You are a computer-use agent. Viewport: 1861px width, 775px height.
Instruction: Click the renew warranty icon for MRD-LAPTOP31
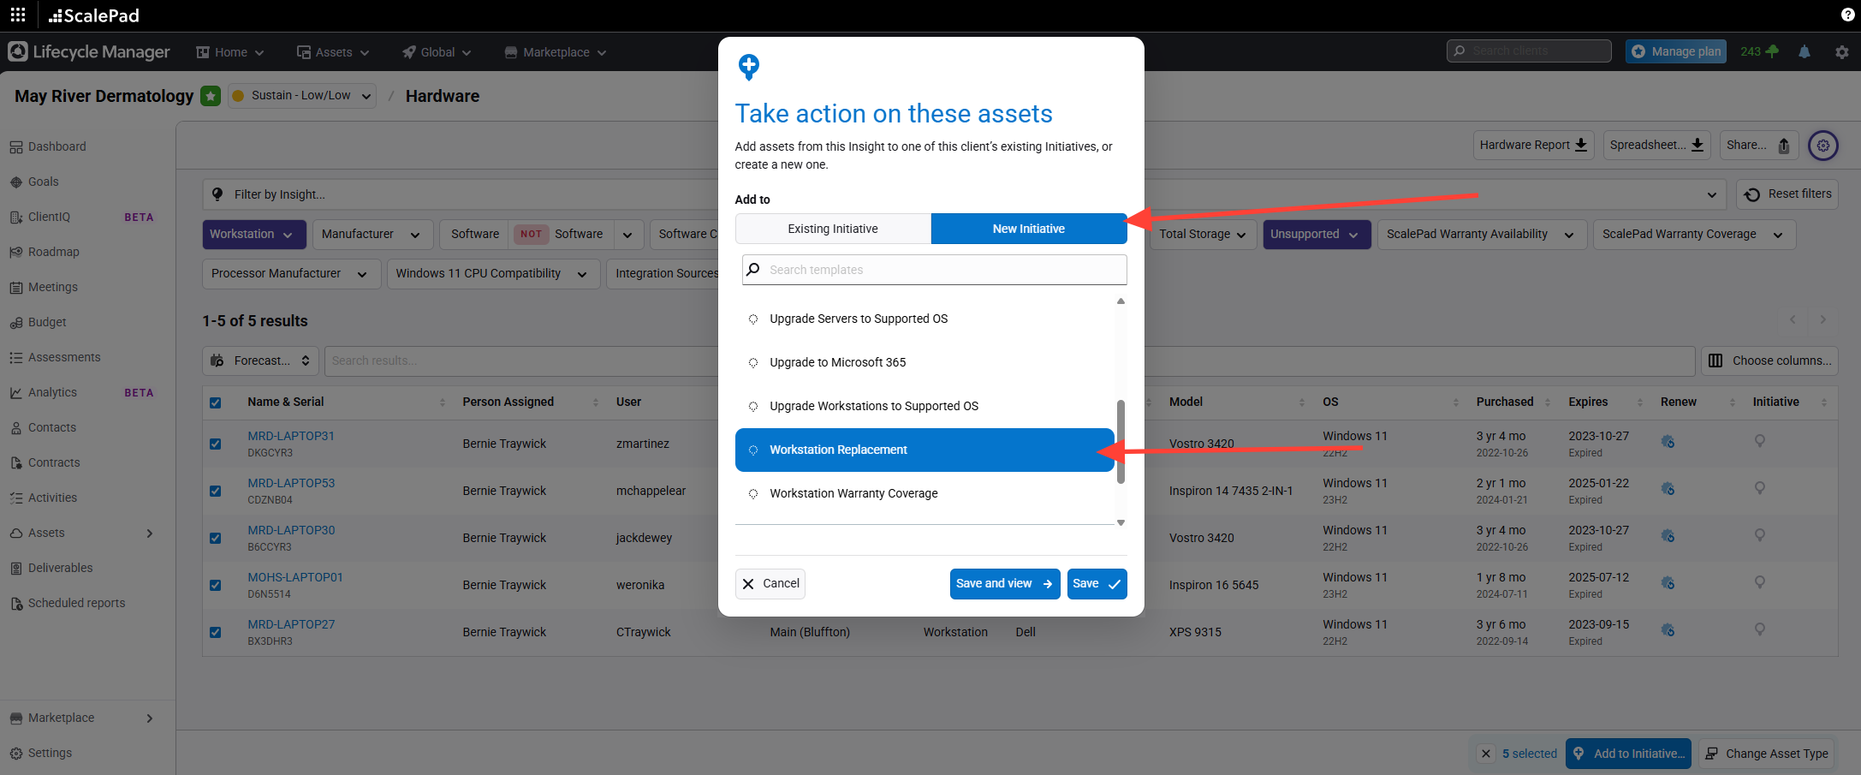[x=1668, y=442]
